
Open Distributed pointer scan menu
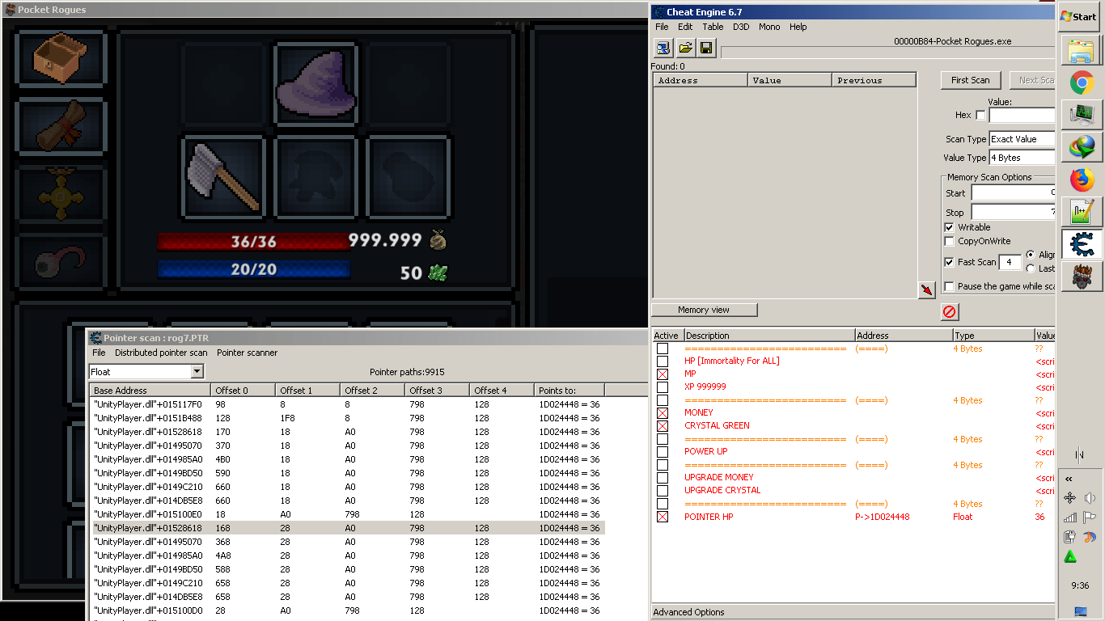pyautogui.click(x=161, y=353)
